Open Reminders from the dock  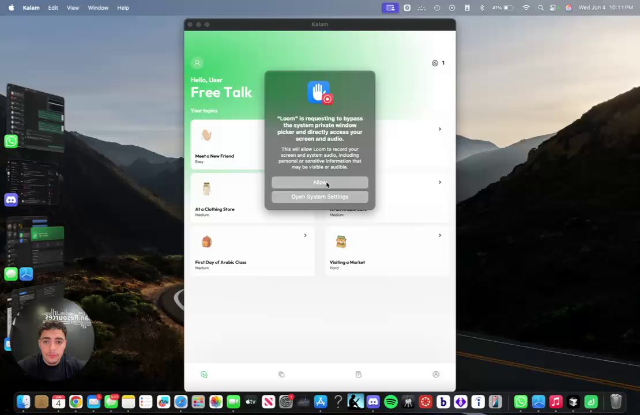[x=146, y=402]
